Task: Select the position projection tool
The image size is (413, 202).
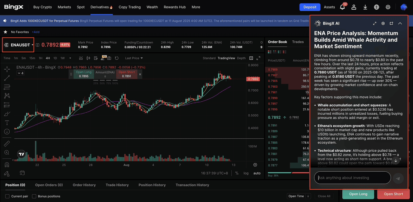Action: 7,105
